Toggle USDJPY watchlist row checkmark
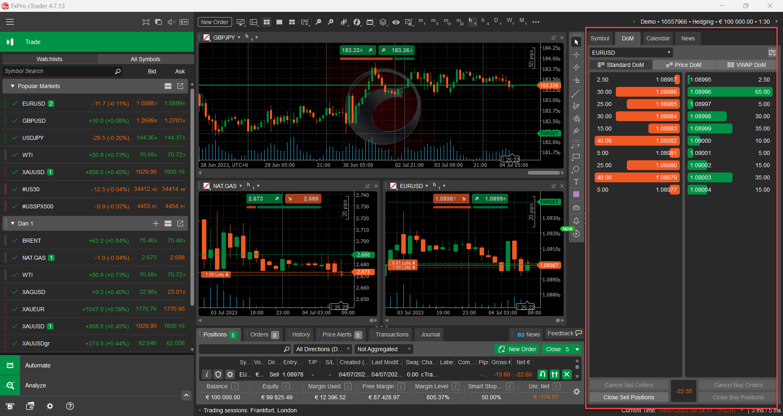 point(15,138)
